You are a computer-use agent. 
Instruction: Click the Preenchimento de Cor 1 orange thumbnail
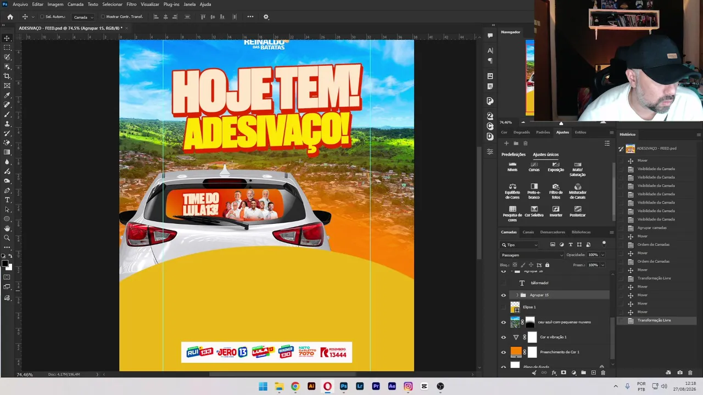[x=516, y=352]
